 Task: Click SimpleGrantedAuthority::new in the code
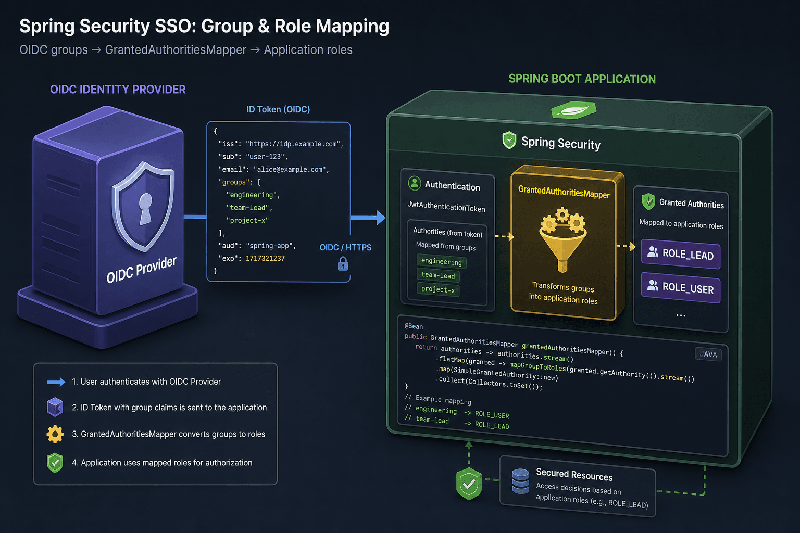pos(505,373)
